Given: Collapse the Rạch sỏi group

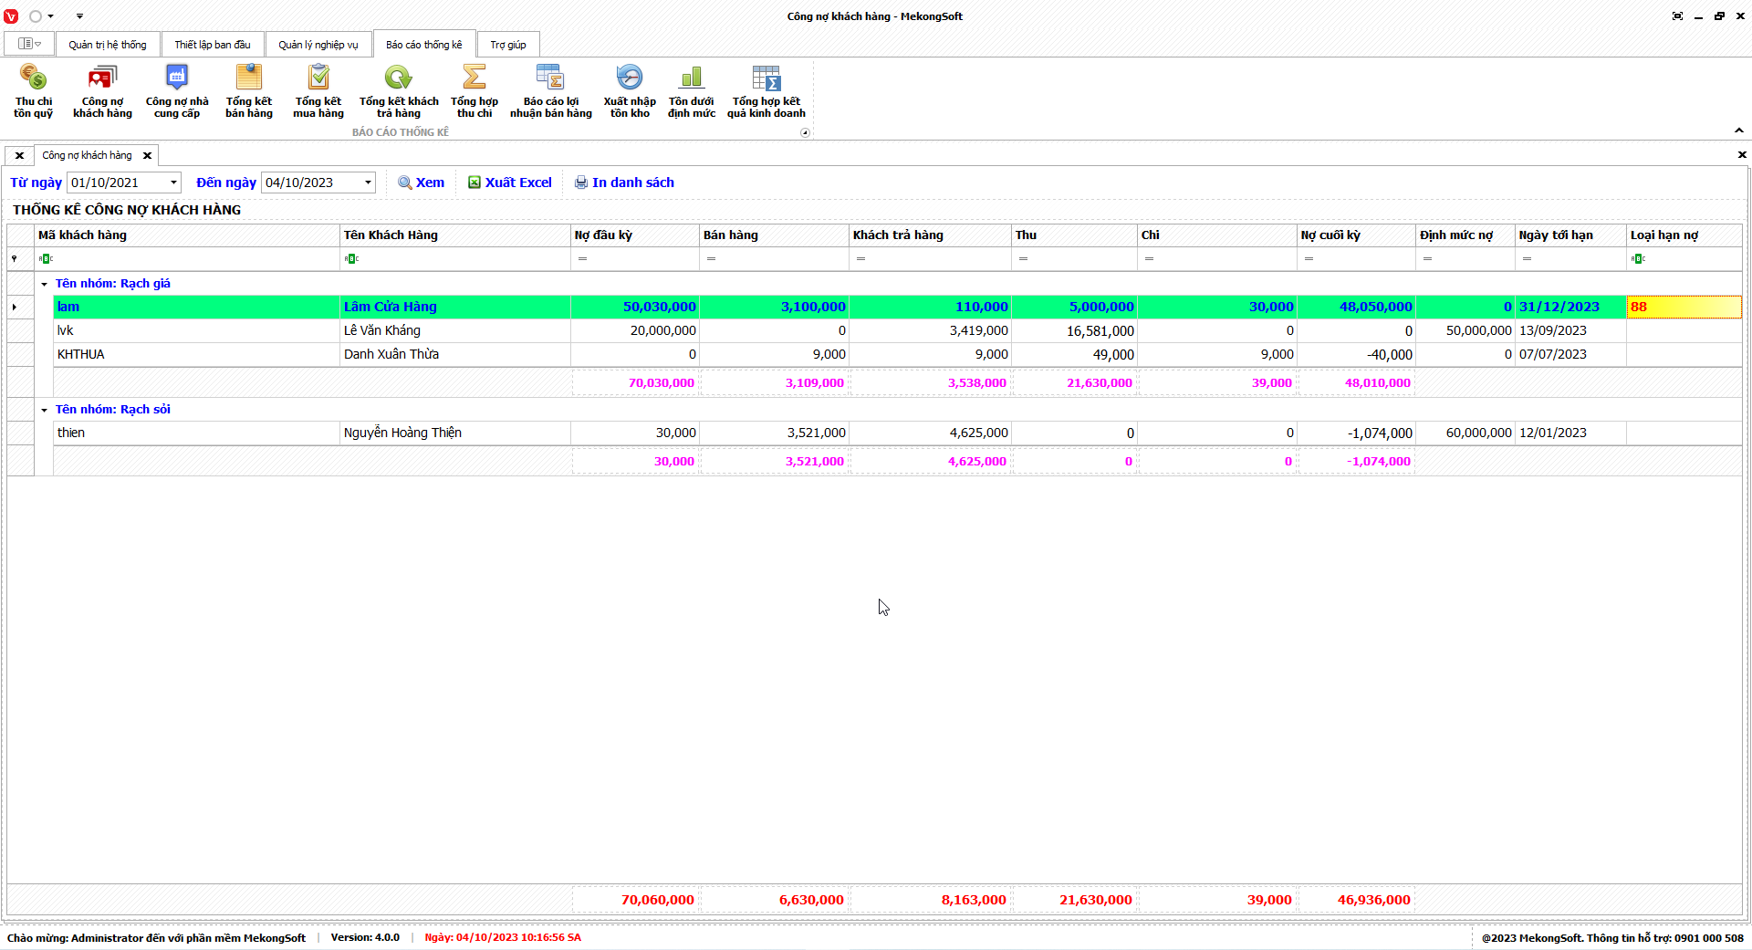Looking at the screenshot, I should pyautogui.click(x=44, y=410).
